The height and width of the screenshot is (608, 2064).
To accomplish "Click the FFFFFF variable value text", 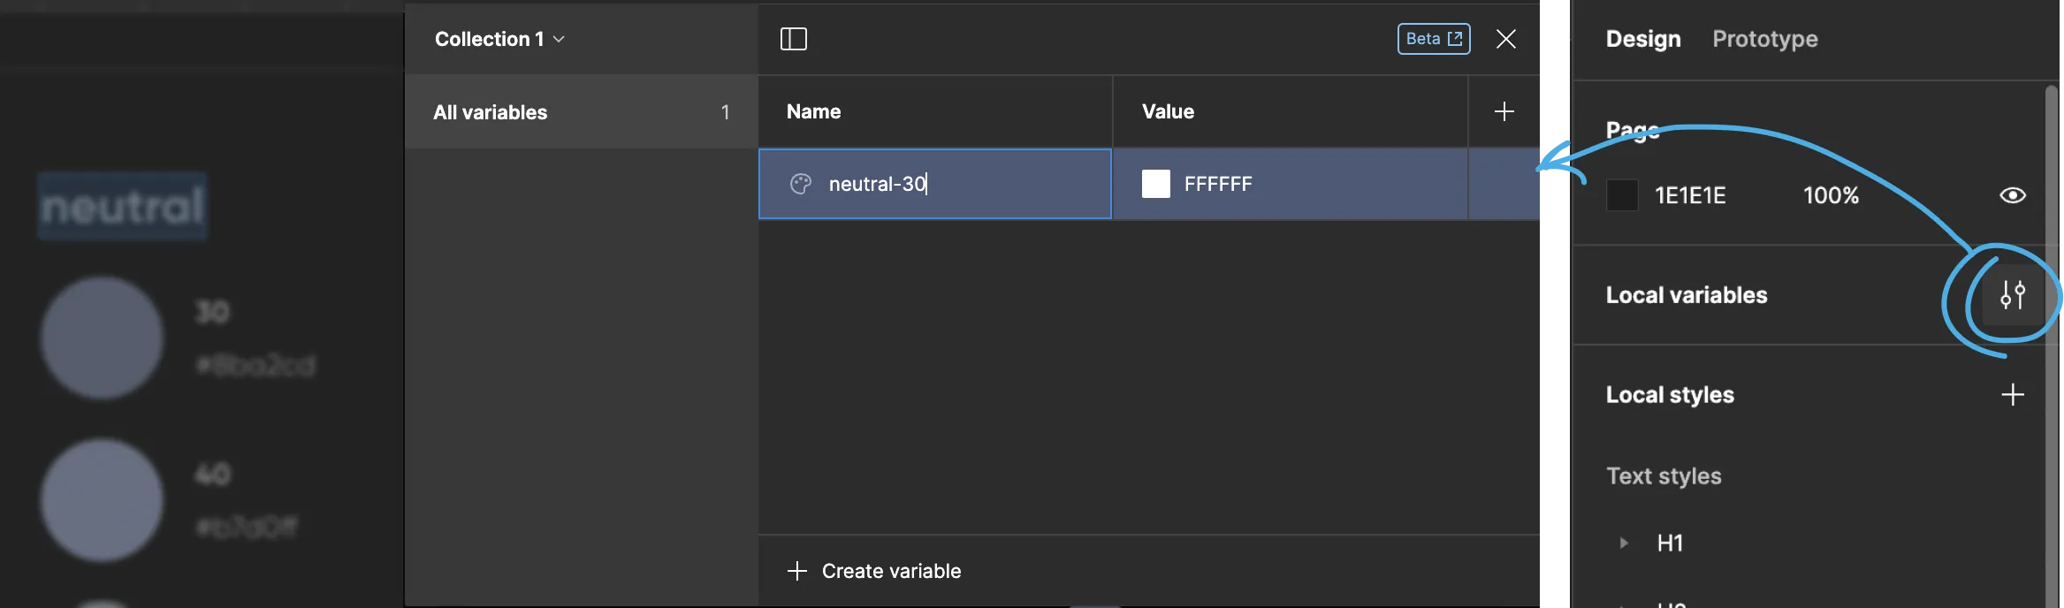I will [x=1218, y=184].
